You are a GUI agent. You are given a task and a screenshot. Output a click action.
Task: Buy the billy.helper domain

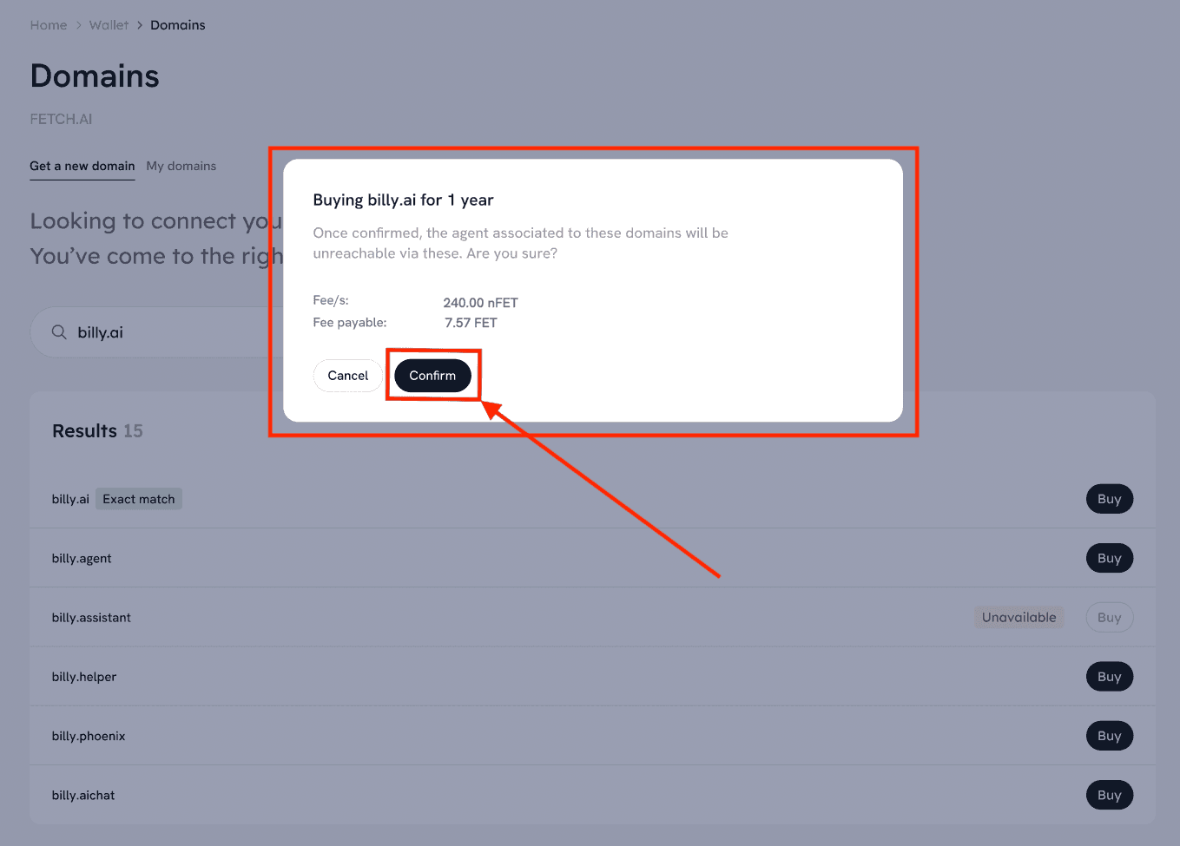coord(1109,677)
